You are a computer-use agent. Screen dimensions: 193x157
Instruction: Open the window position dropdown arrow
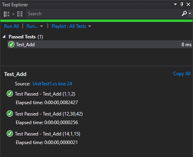click(175, 4)
